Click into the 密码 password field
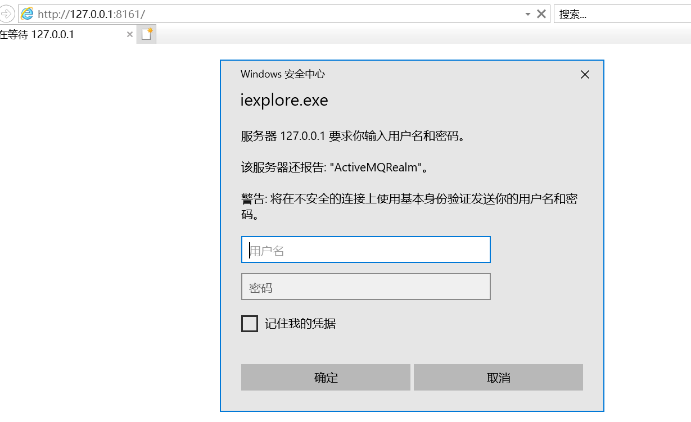This screenshot has height=422, width=691. pos(365,287)
